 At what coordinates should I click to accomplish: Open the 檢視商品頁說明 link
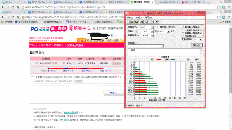click(71, 112)
